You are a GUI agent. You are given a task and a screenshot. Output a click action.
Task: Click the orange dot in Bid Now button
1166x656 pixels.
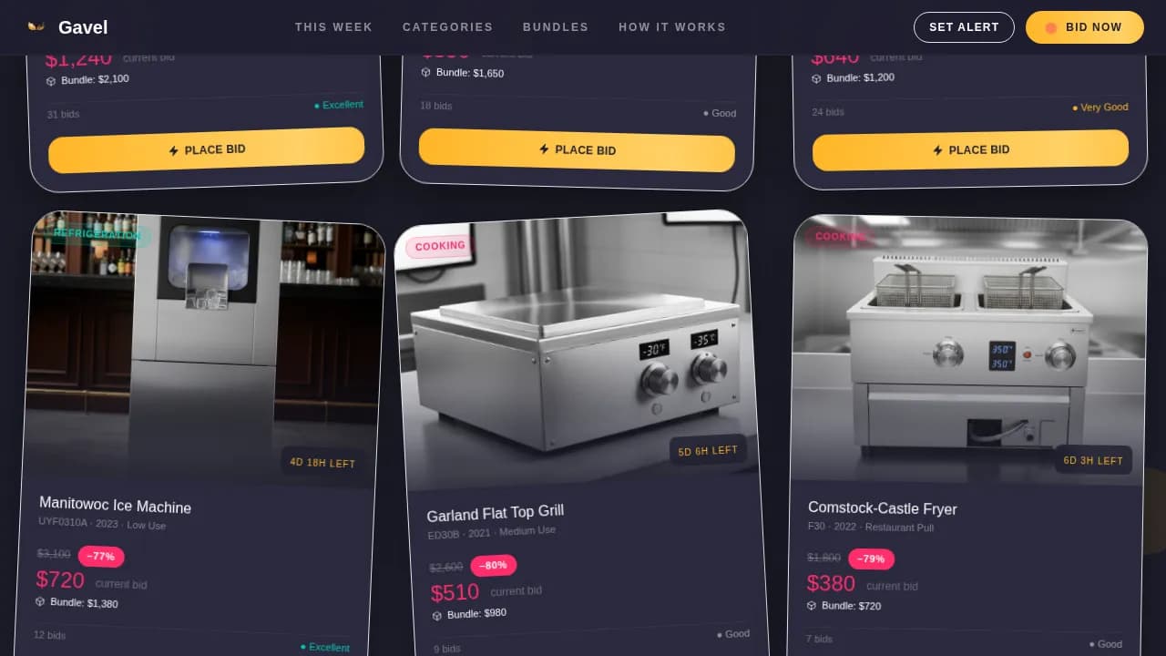(1050, 27)
